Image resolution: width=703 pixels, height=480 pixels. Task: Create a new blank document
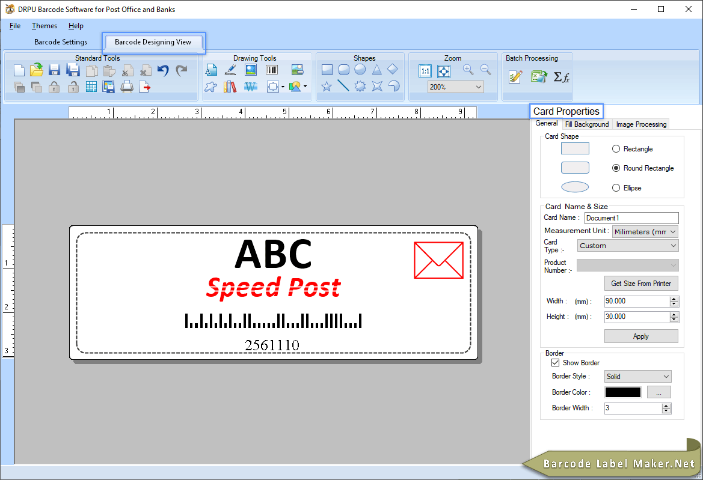(x=19, y=70)
